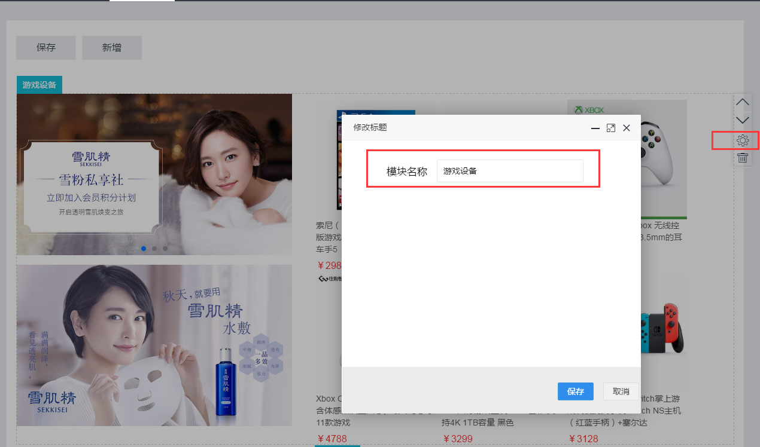Open the 雪肌精水敷 face mask banner

pyautogui.click(x=154, y=345)
